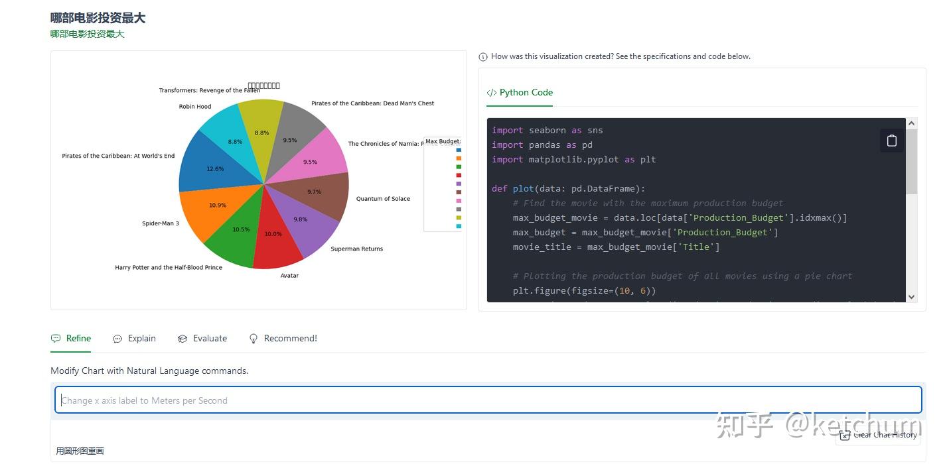
Task: Select the 用圆形图重画 chat history entry
Action: (80, 451)
